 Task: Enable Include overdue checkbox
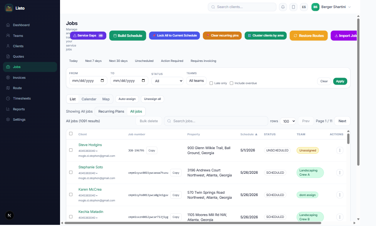[x=231, y=83]
